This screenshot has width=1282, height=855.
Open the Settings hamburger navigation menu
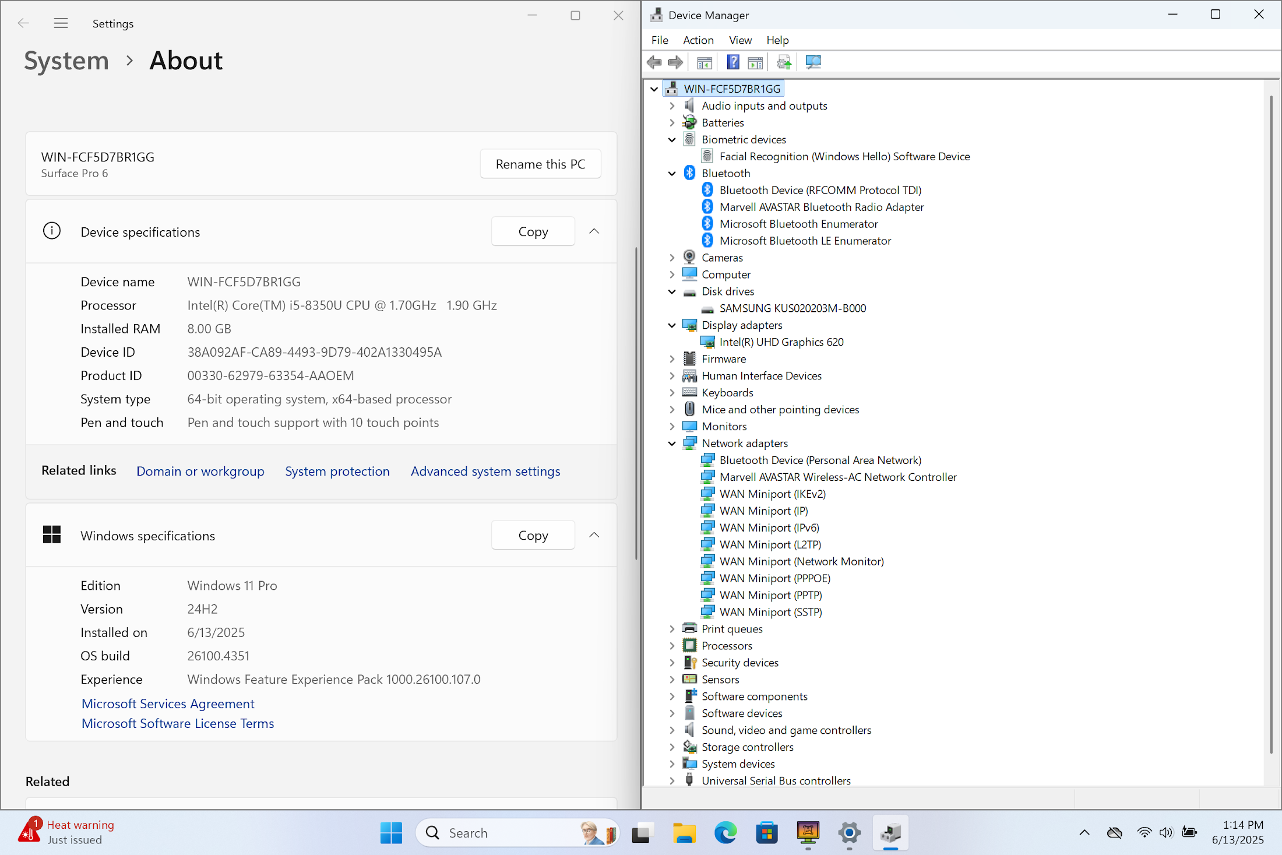[61, 23]
